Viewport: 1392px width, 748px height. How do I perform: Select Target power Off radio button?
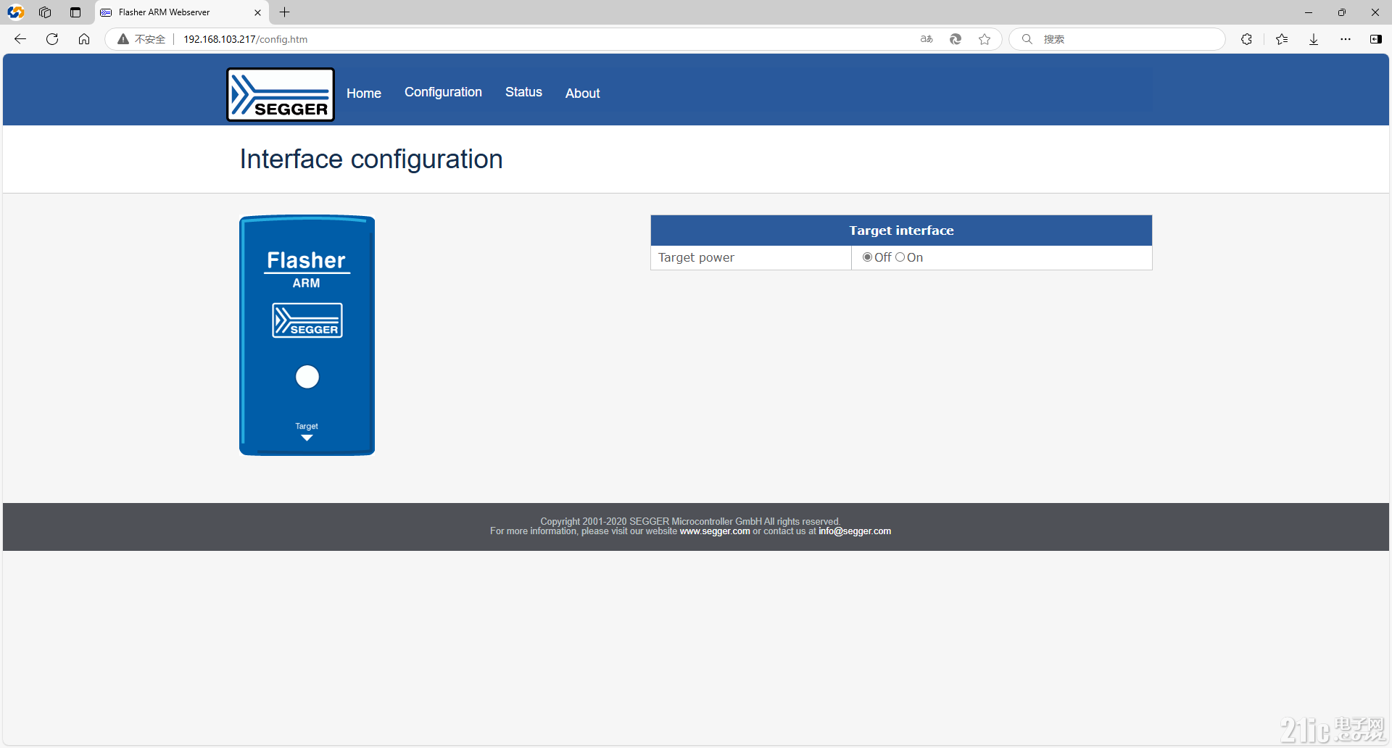pyautogui.click(x=867, y=257)
